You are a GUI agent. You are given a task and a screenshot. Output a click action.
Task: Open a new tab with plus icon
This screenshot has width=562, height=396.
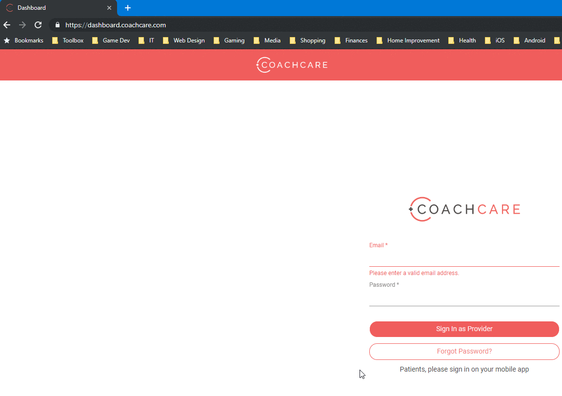click(x=128, y=8)
